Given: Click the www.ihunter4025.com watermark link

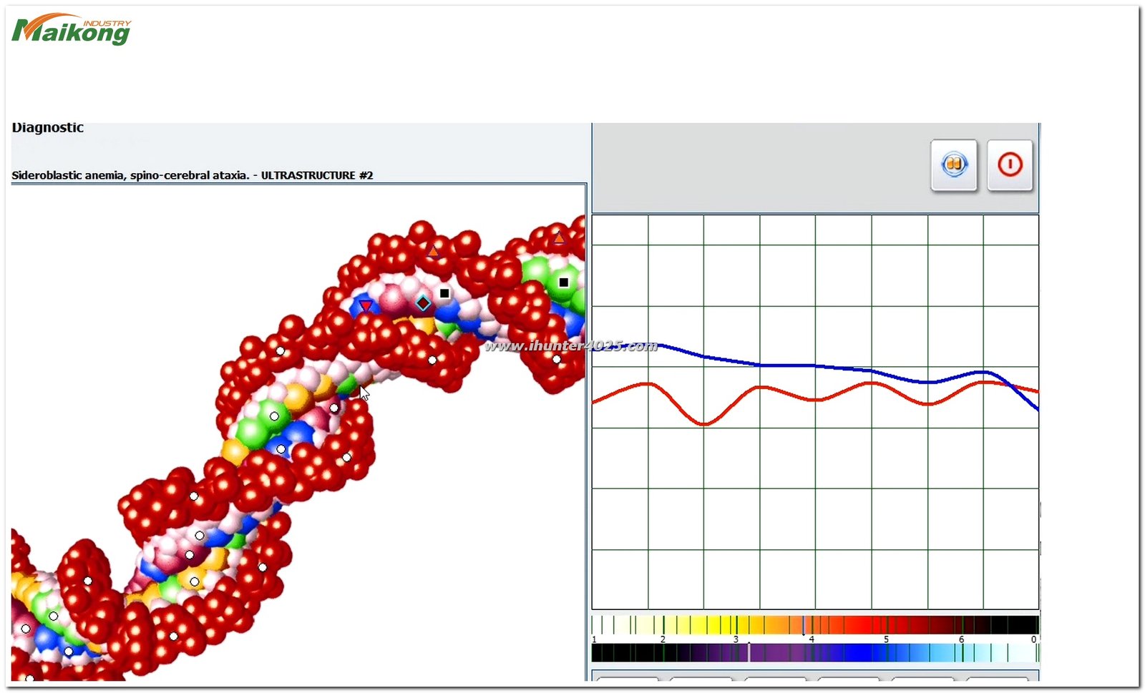Looking at the screenshot, I should 570,346.
